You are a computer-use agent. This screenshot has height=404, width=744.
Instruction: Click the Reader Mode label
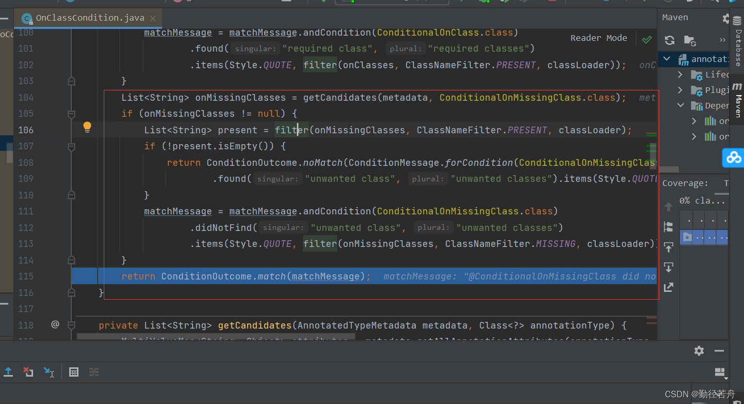[x=598, y=38]
